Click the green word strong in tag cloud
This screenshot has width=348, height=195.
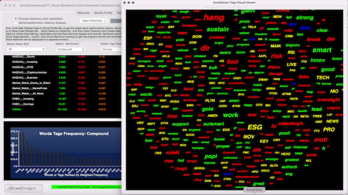pos(305,18)
